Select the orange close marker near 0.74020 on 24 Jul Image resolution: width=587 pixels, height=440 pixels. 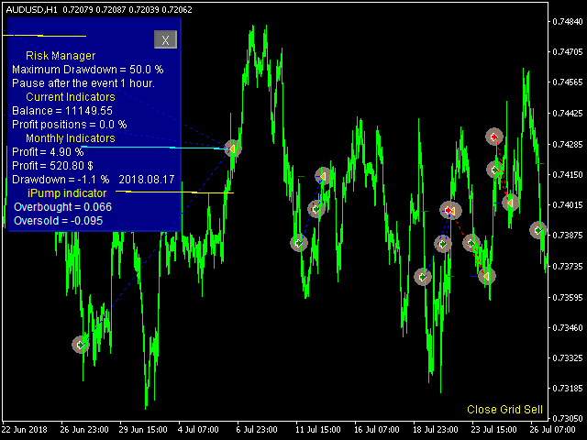tap(510, 203)
